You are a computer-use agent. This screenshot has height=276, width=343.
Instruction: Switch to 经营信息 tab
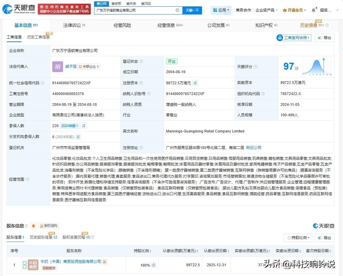[170, 25]
